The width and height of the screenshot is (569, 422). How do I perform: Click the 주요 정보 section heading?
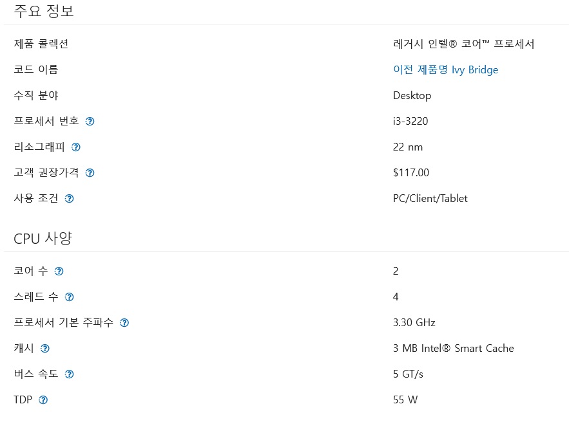pos(44,10)
